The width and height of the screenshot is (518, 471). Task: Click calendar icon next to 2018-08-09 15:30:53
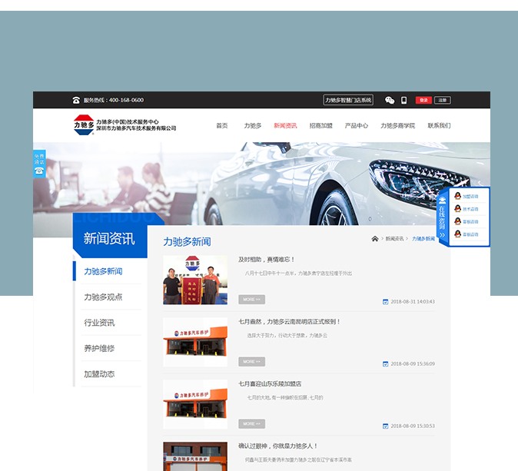tap(385, 426)
